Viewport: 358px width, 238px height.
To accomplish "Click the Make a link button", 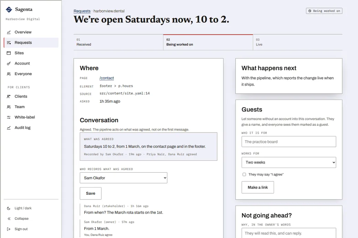I will [x=258, y=188].
